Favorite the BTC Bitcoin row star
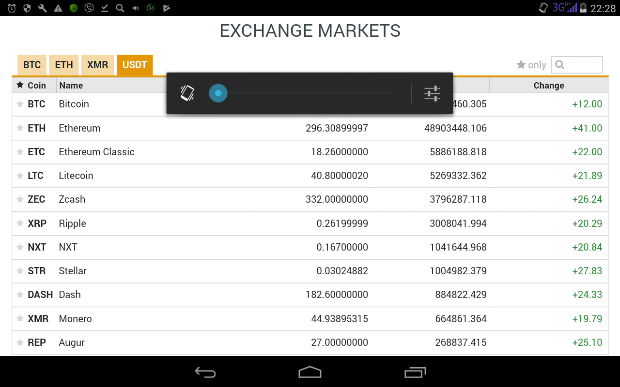620x387 pixels. [x=20, y=104]
